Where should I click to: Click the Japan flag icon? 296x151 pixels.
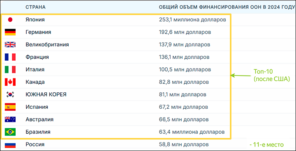10,20
